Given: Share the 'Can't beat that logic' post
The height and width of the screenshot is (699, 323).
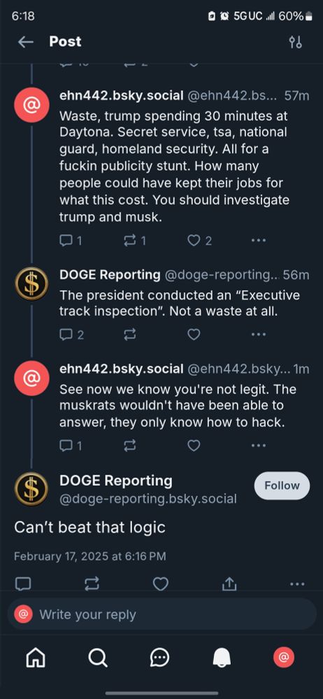Looking at the screenshot, I should pos(229,584).
